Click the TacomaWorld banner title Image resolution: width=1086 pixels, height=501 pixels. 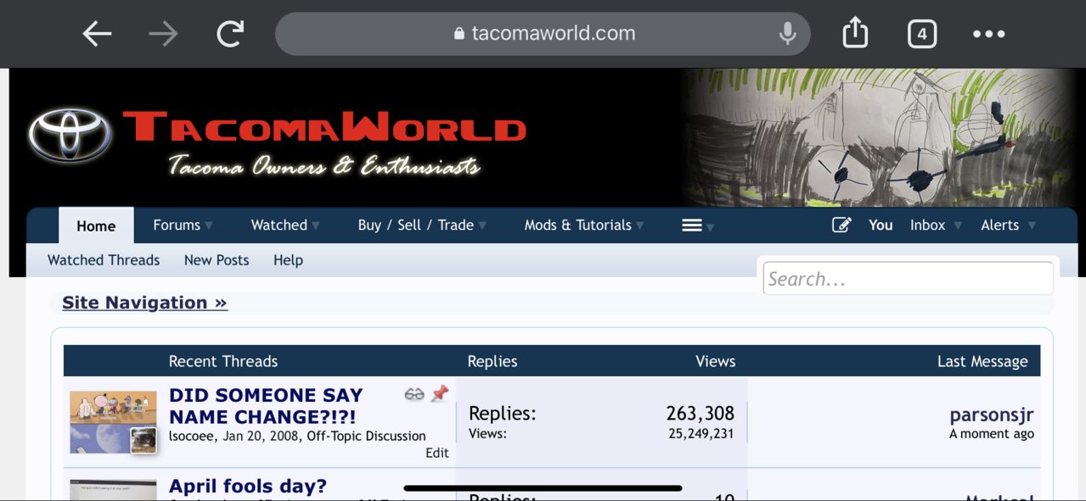324,129
